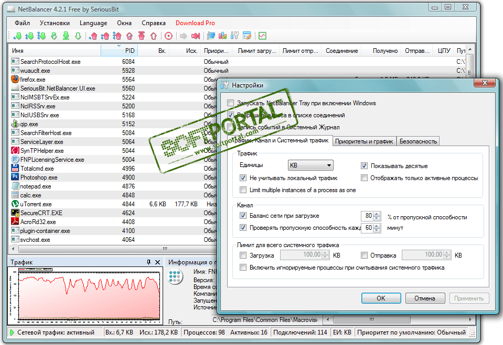Image resolution: width=503 pixels, height=345 pixels.
Task: Click the Photoshop icon beside Photoshop.exe
Action: (x=15, y=177)
